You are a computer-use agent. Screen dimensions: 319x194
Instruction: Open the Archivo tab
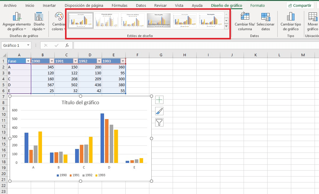pyautogui.click(x=10, y=6)
